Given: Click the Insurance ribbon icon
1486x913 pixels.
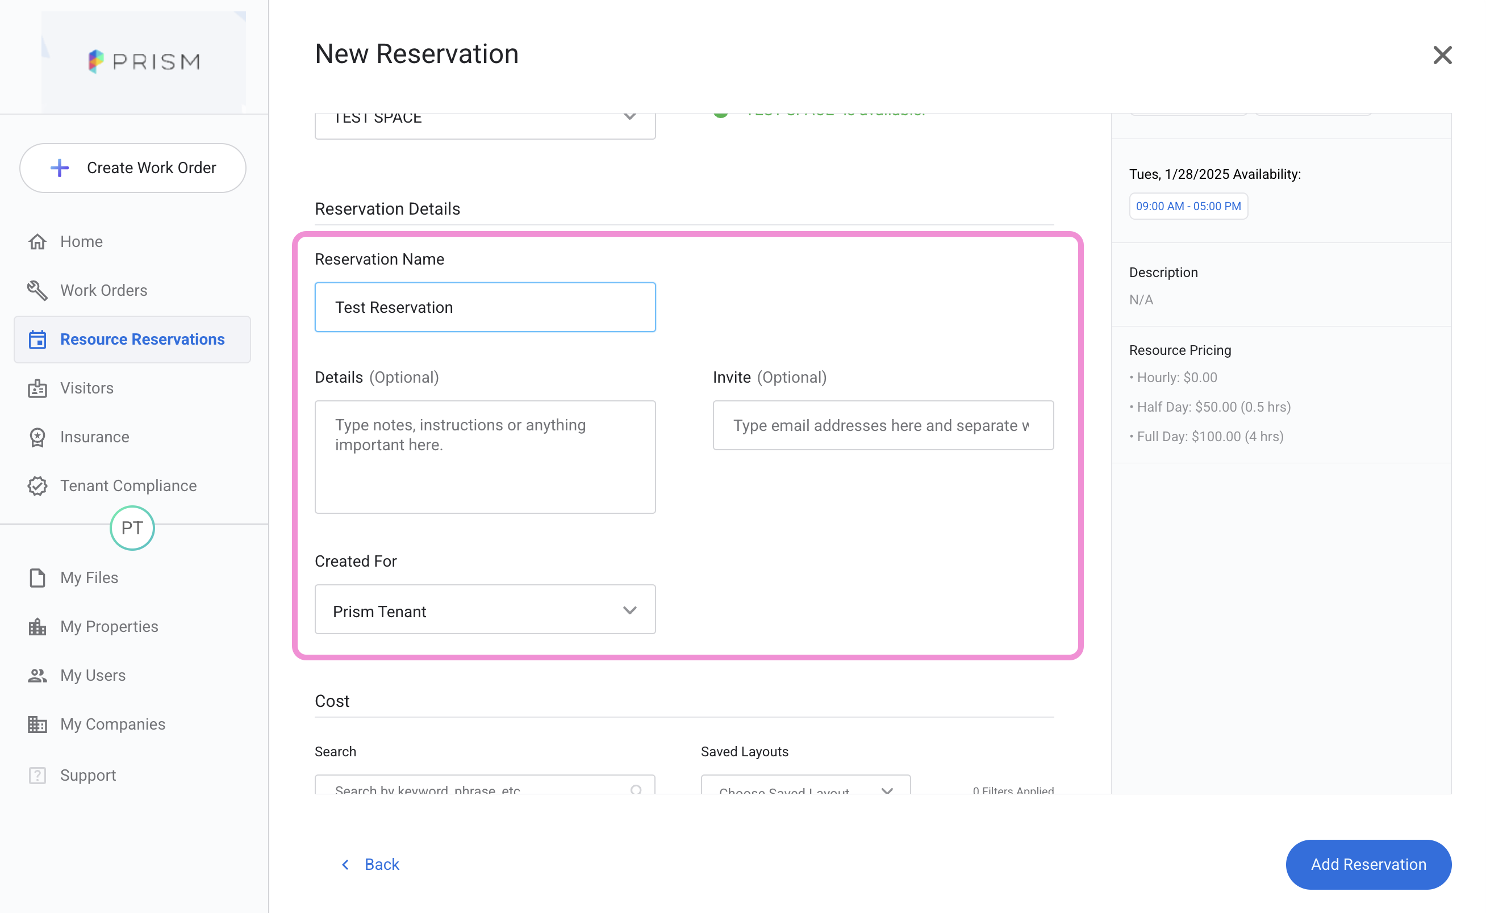Looking at the screenshot, I should (x=37, y=437).
